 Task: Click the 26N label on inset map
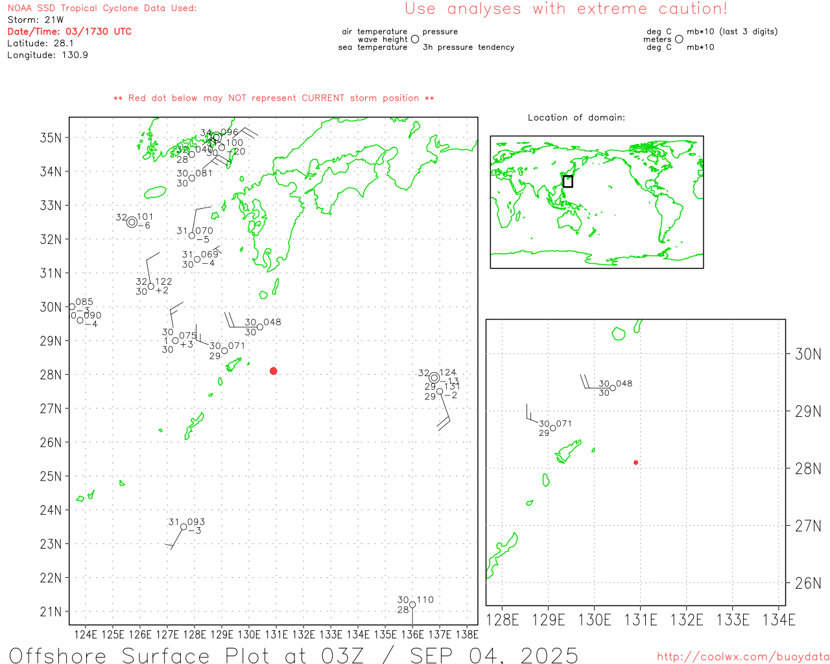[808, 583]
